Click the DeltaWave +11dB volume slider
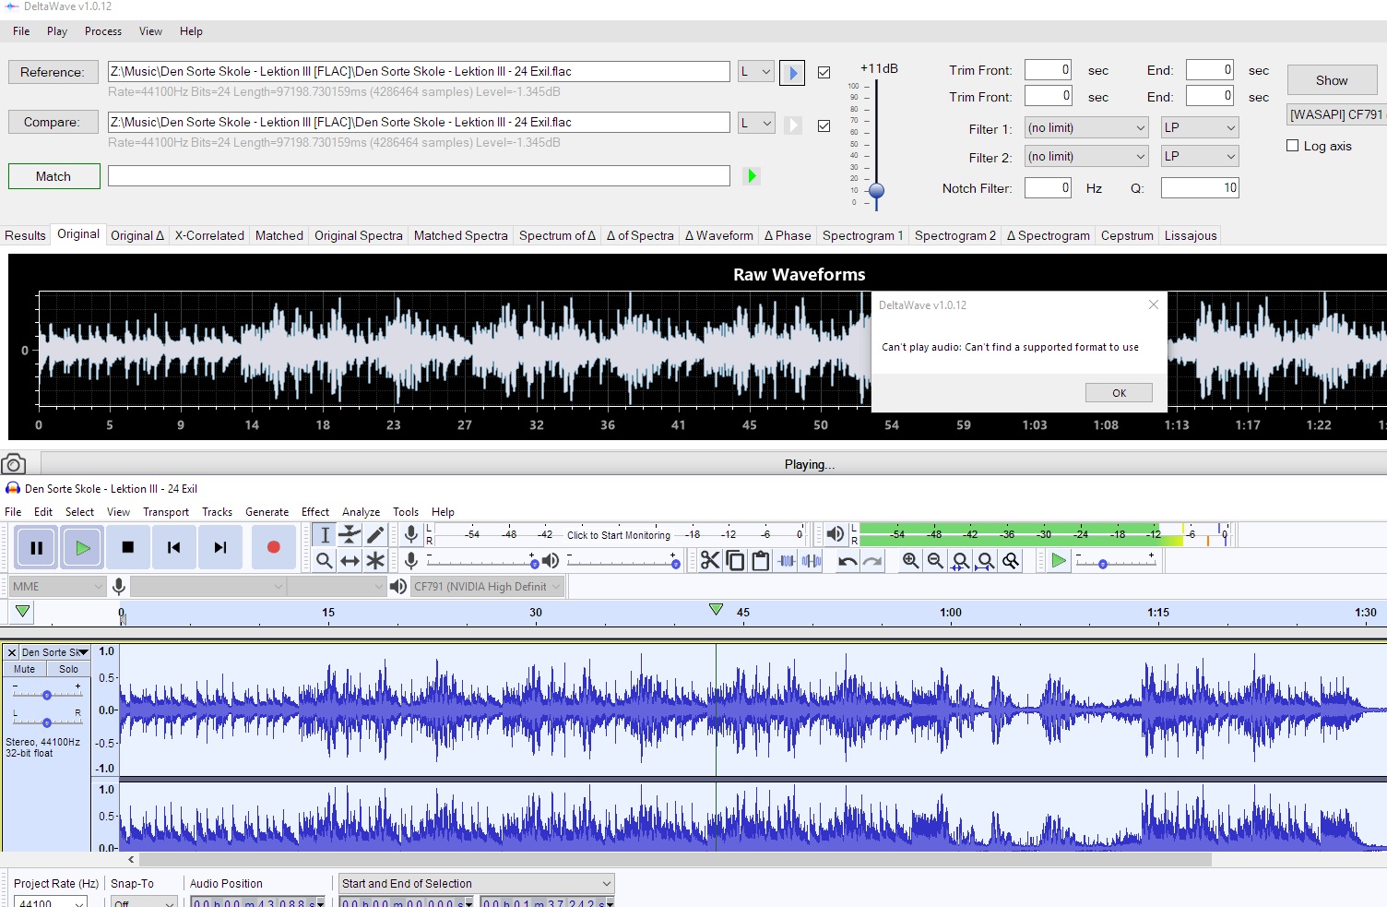 (x=876, y=191)
